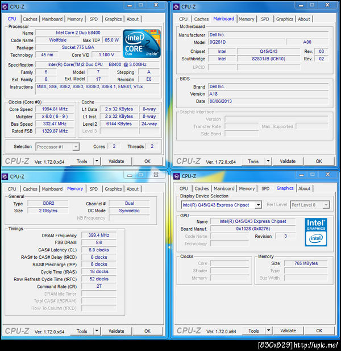Select the Graphics tab in the Mainboard window
Image resolution: width=341 pixels, height=351 pixels.
(x=284, y=19)
